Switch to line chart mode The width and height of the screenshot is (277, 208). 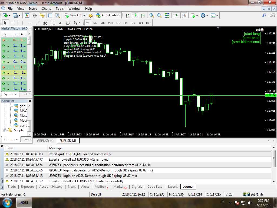click(x=143, y=15)
